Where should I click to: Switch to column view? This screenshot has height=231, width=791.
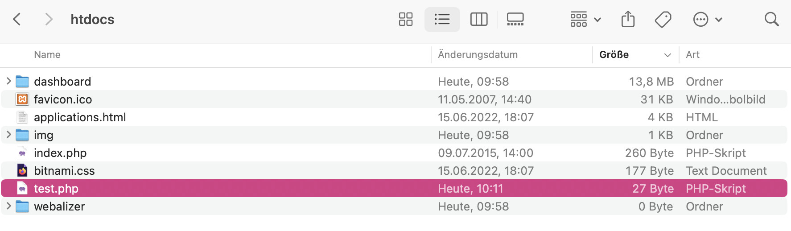point(479,20)
